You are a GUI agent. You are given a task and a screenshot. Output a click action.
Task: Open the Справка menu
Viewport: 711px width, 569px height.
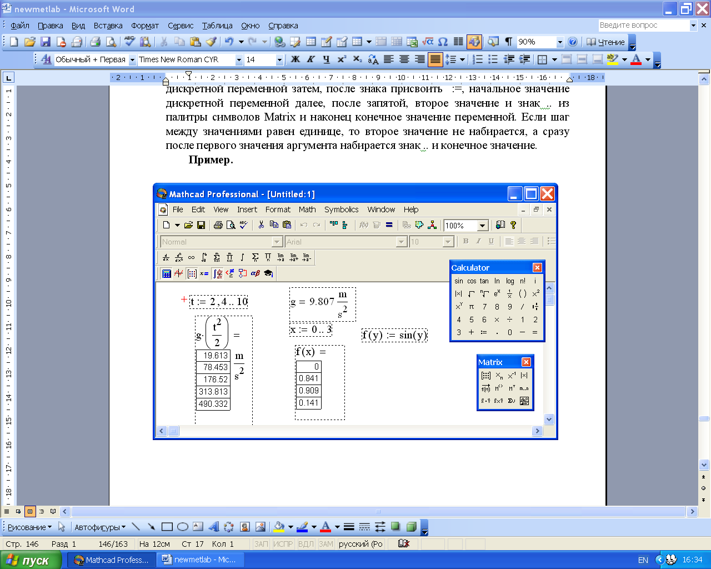[x=283, y=26]
